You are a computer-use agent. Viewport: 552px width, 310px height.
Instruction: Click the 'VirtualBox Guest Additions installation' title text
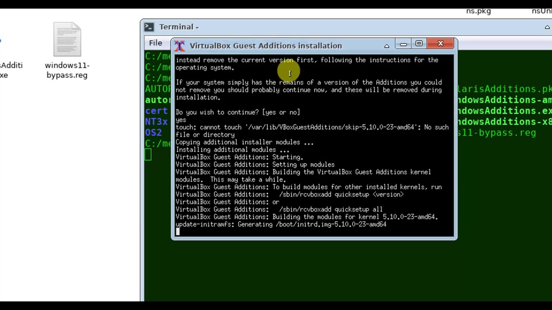(266, 46)
